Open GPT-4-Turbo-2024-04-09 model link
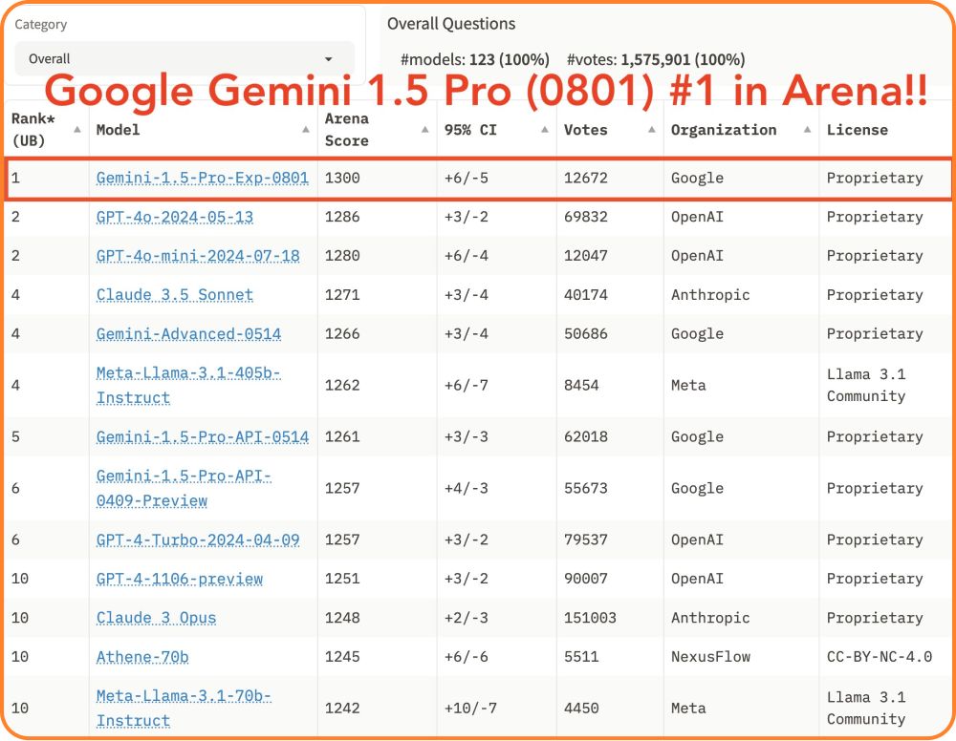Viewport: 956px width, 741px height. pos(198,540)
